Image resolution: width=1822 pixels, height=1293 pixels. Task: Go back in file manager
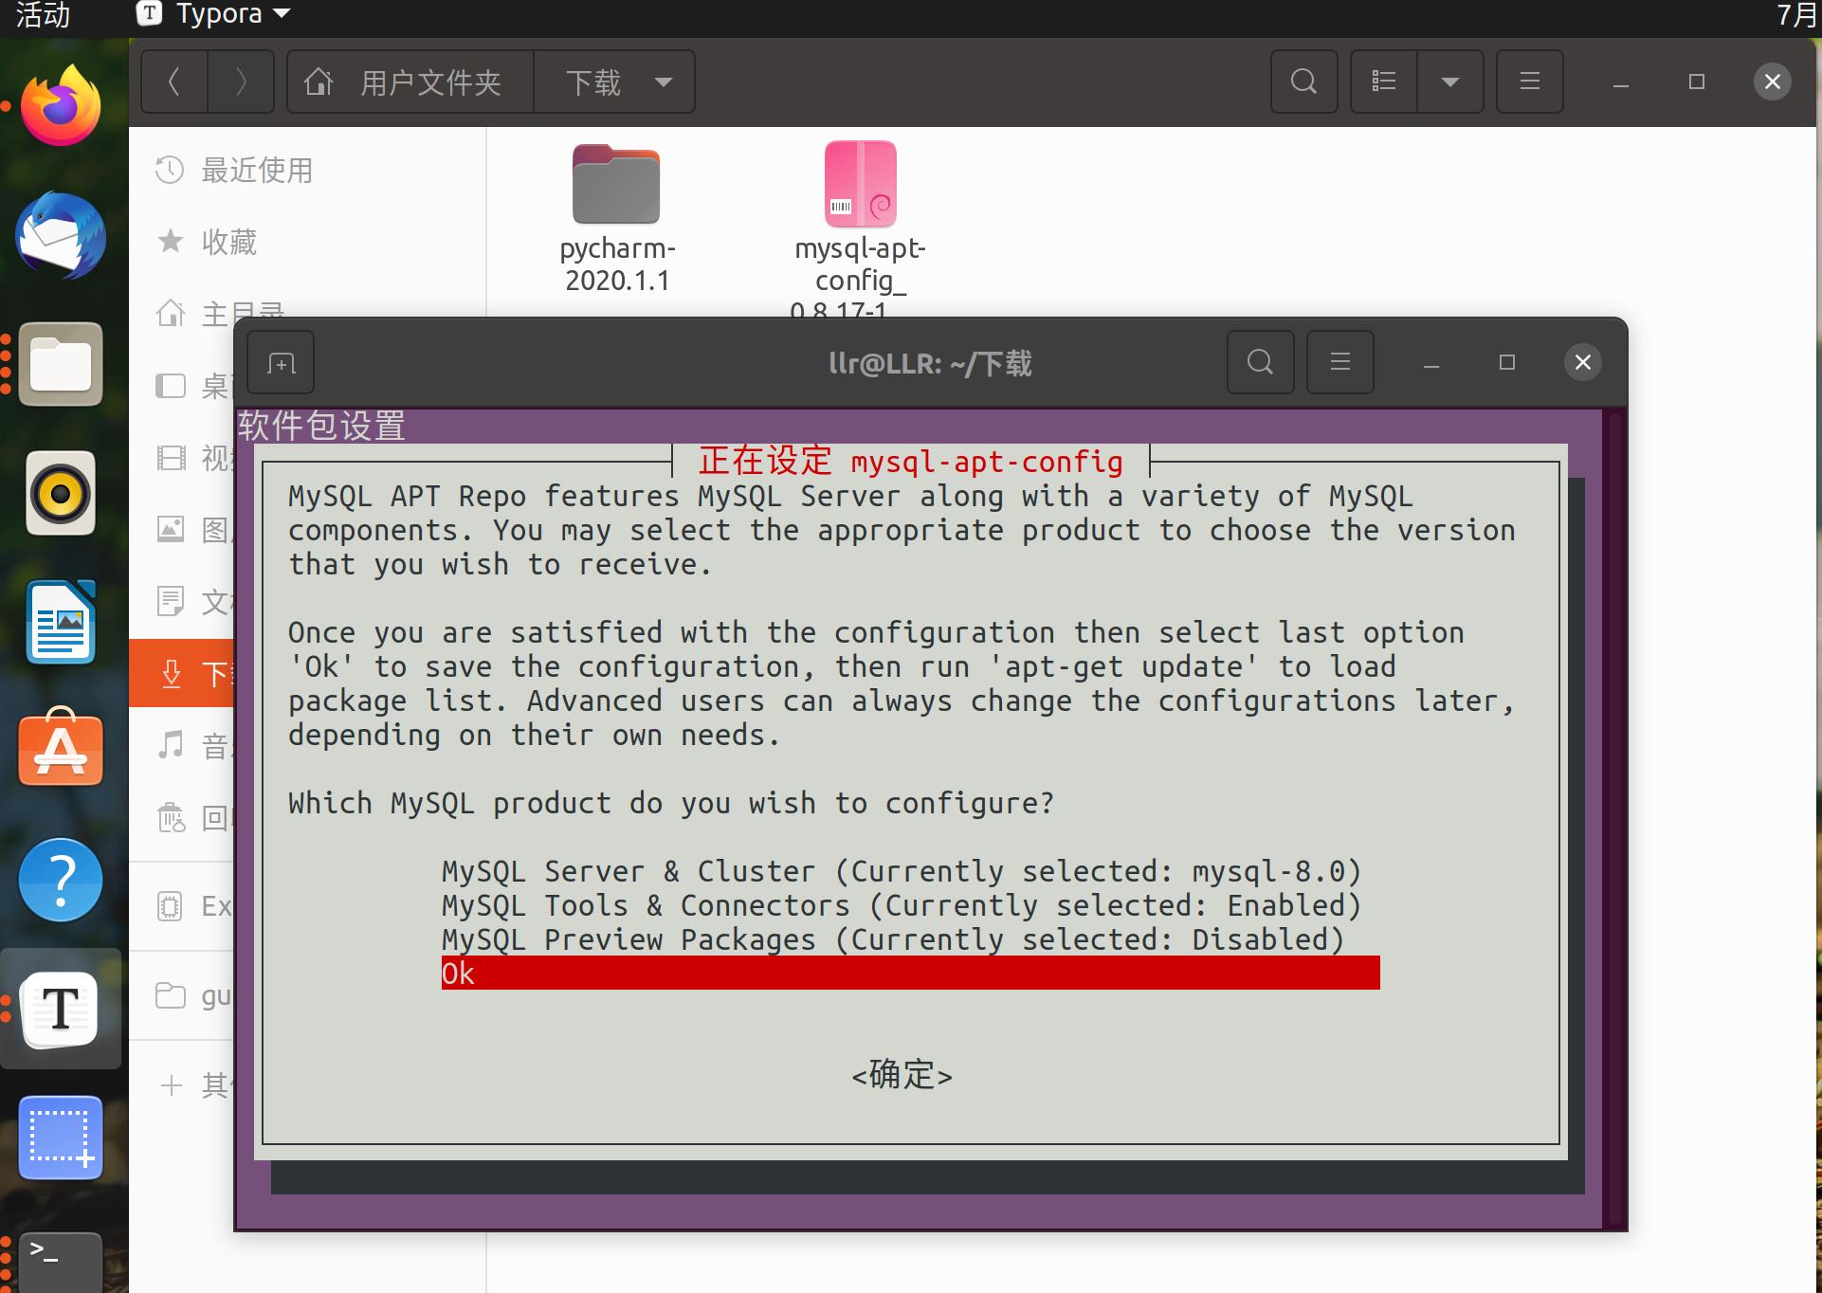pos(174,82)
